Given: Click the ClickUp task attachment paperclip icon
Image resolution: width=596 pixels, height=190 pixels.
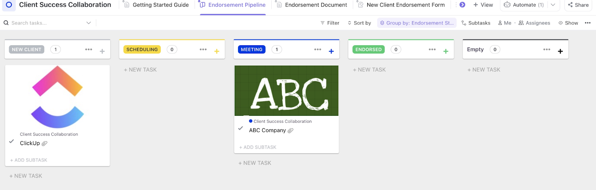Looking at the screenshot, I should pos(44,143).
